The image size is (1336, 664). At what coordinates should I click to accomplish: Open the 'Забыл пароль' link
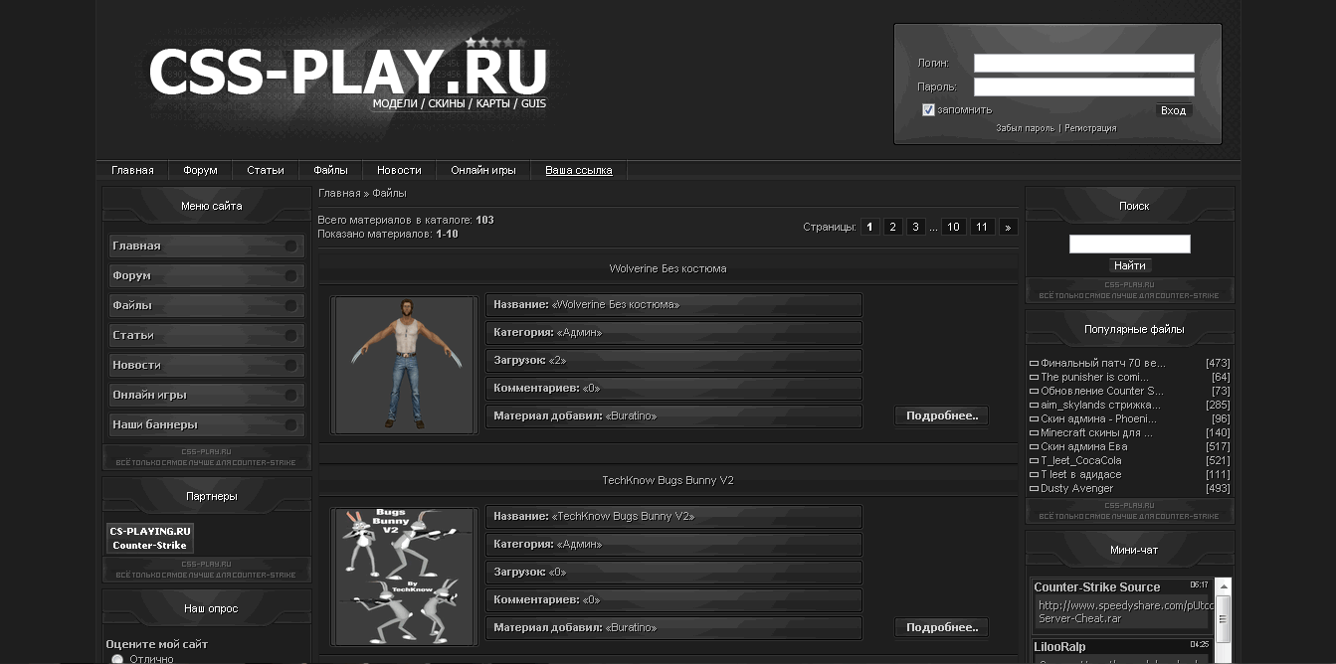pyautogui.click(x=1025, y=128)
